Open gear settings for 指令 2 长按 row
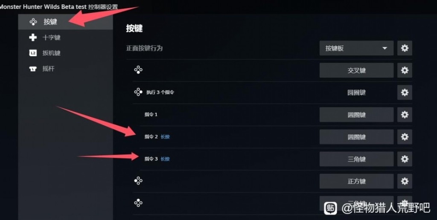The height and width of the screenshot is (220, 437). click(405, 137)
